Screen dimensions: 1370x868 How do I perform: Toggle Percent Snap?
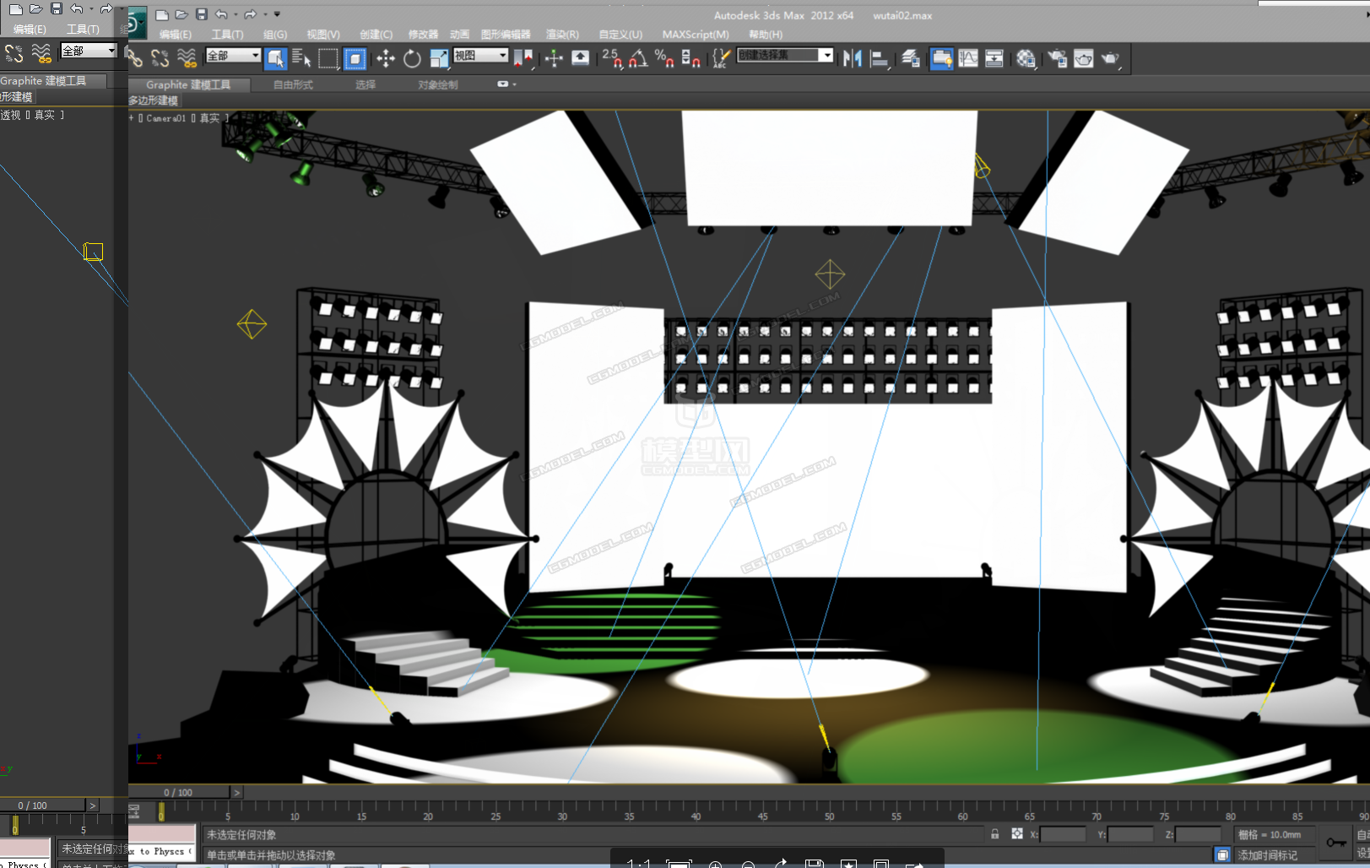point(664,58)
